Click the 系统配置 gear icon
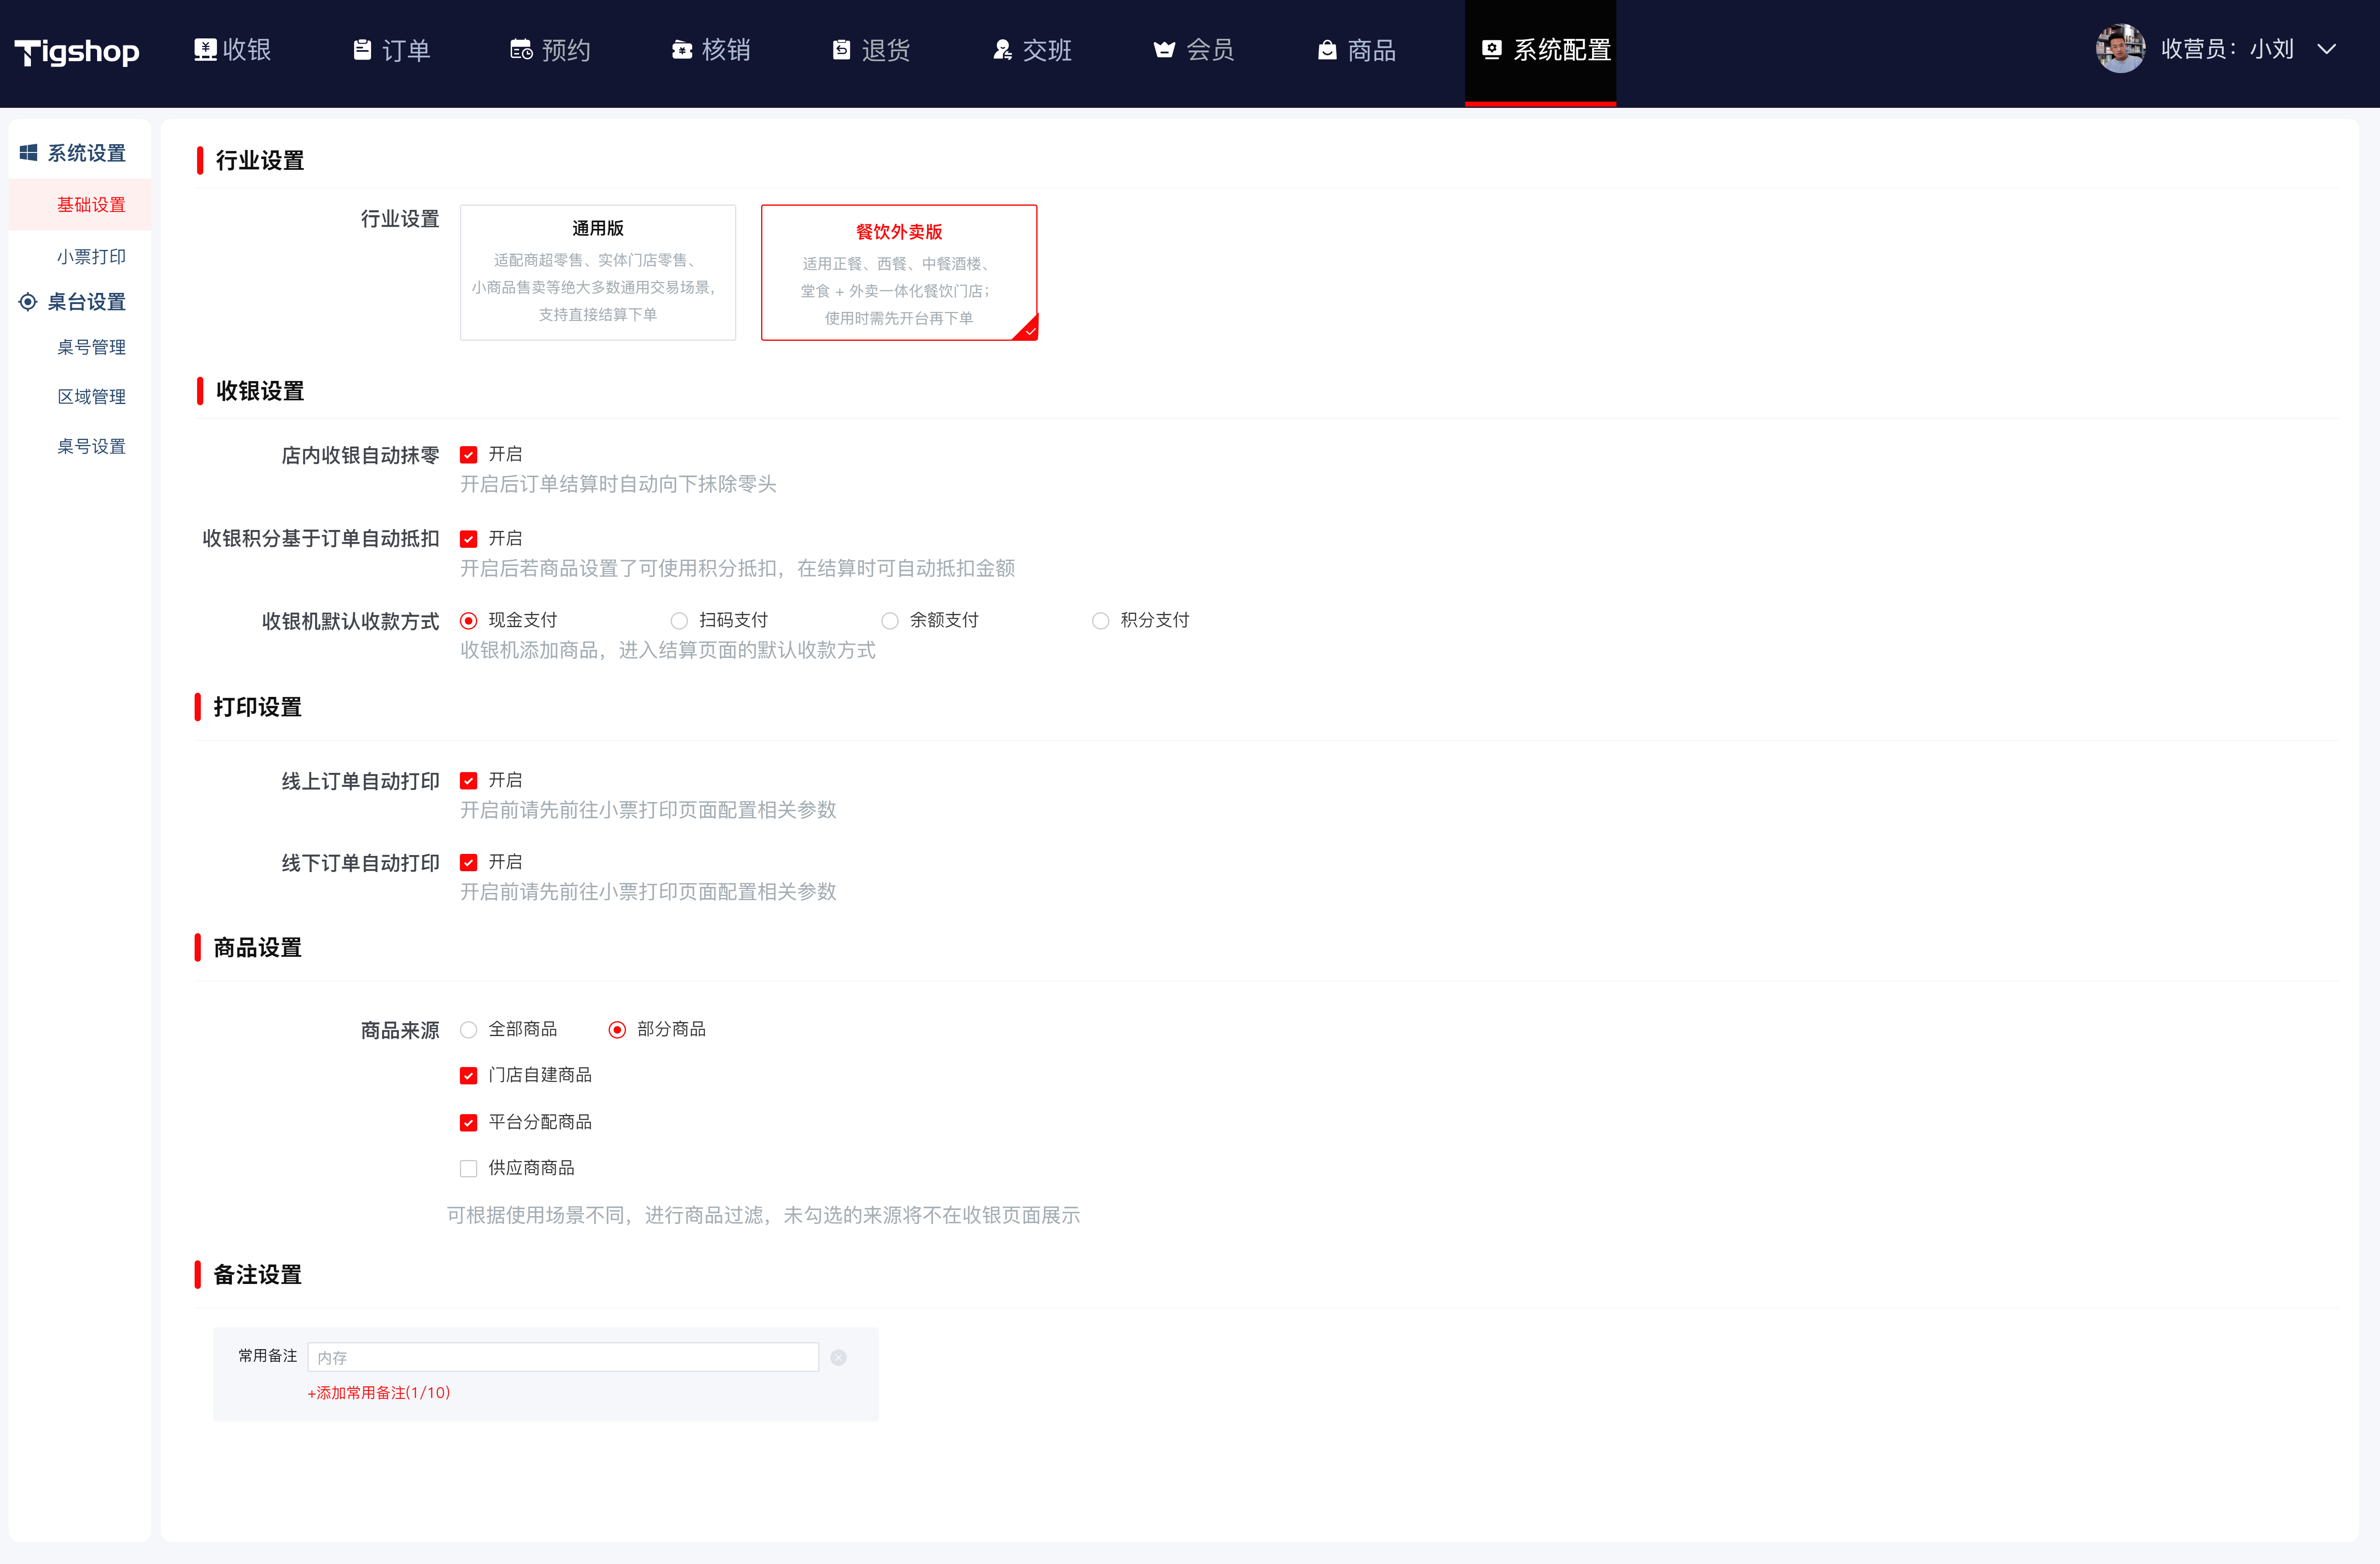 coord(1491,50)
